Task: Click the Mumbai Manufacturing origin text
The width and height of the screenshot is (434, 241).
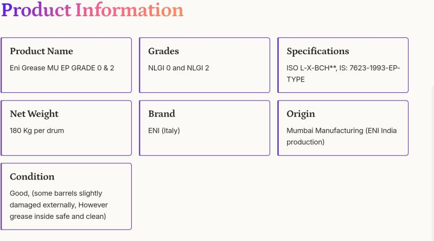Action: [324, 131]
